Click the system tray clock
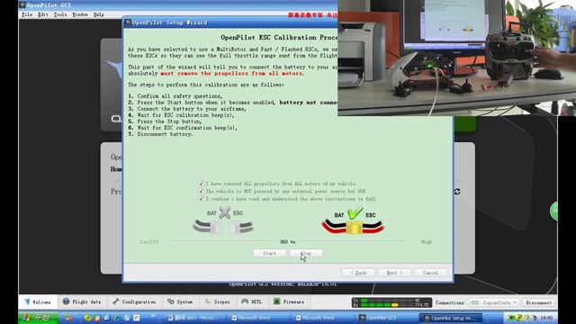 tap(546, 318)
